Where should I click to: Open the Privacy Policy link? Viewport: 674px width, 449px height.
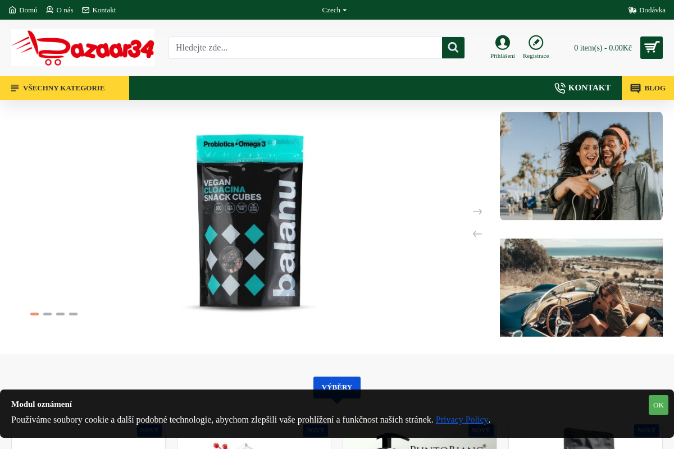[462, 419]
